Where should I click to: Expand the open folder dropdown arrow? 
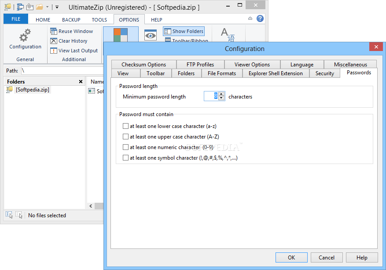point(47,7)
